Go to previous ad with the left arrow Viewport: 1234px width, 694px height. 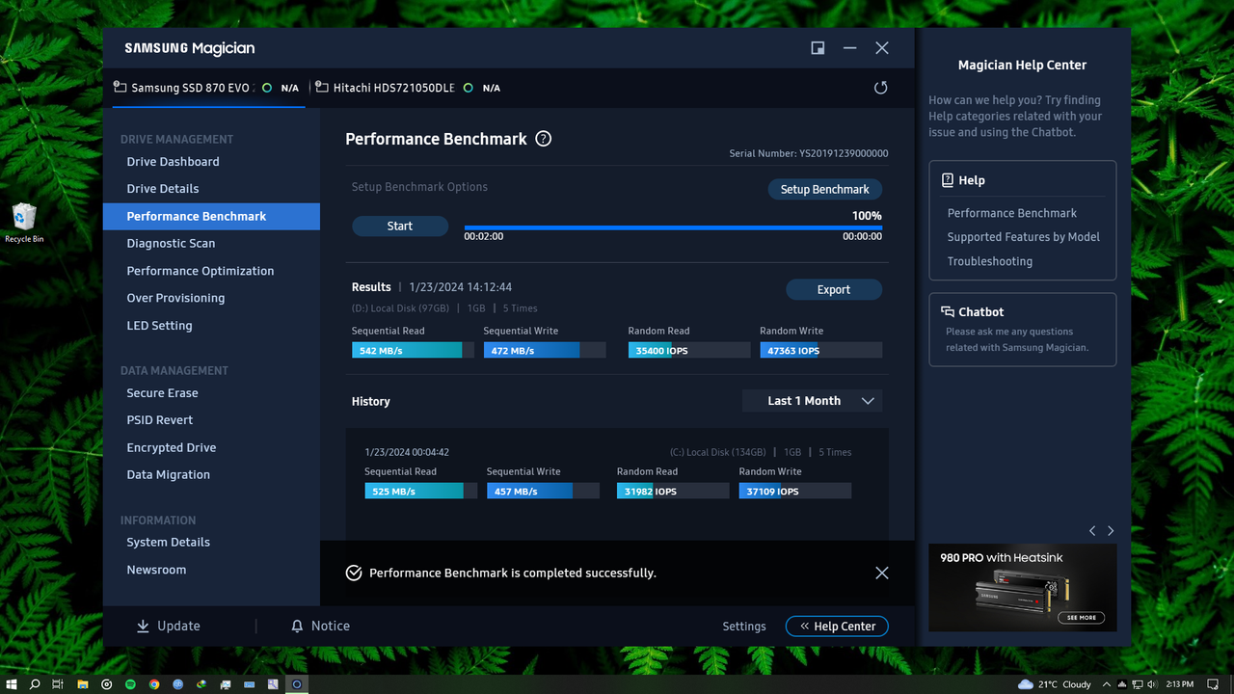[x=1092, y=531]
